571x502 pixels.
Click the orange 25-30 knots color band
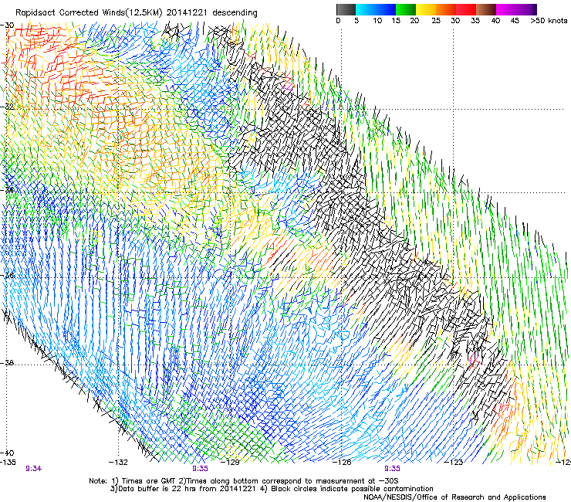tap(446, 9)
